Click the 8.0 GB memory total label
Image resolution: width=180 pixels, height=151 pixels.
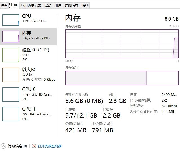pyautogui.click(x=172, y=19)
